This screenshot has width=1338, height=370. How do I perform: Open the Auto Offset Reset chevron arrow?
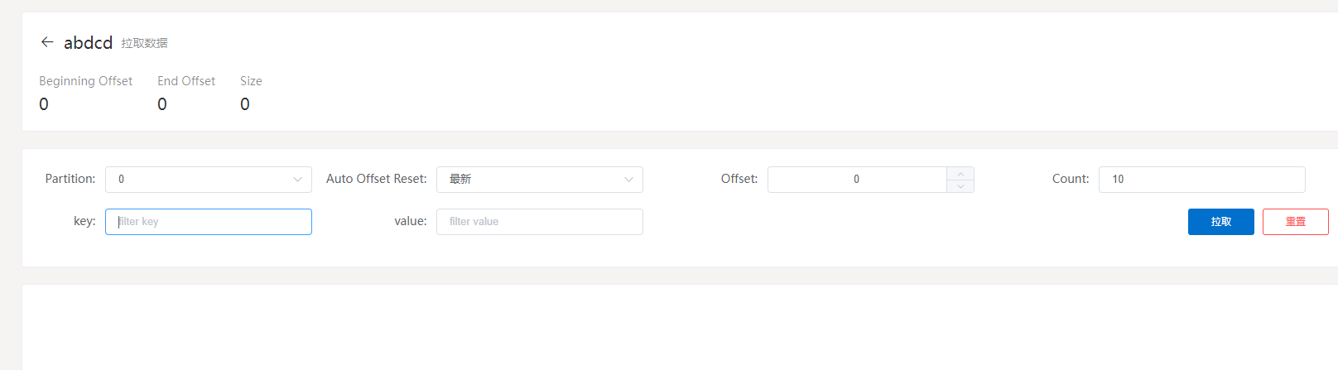[x=628, y=180]
